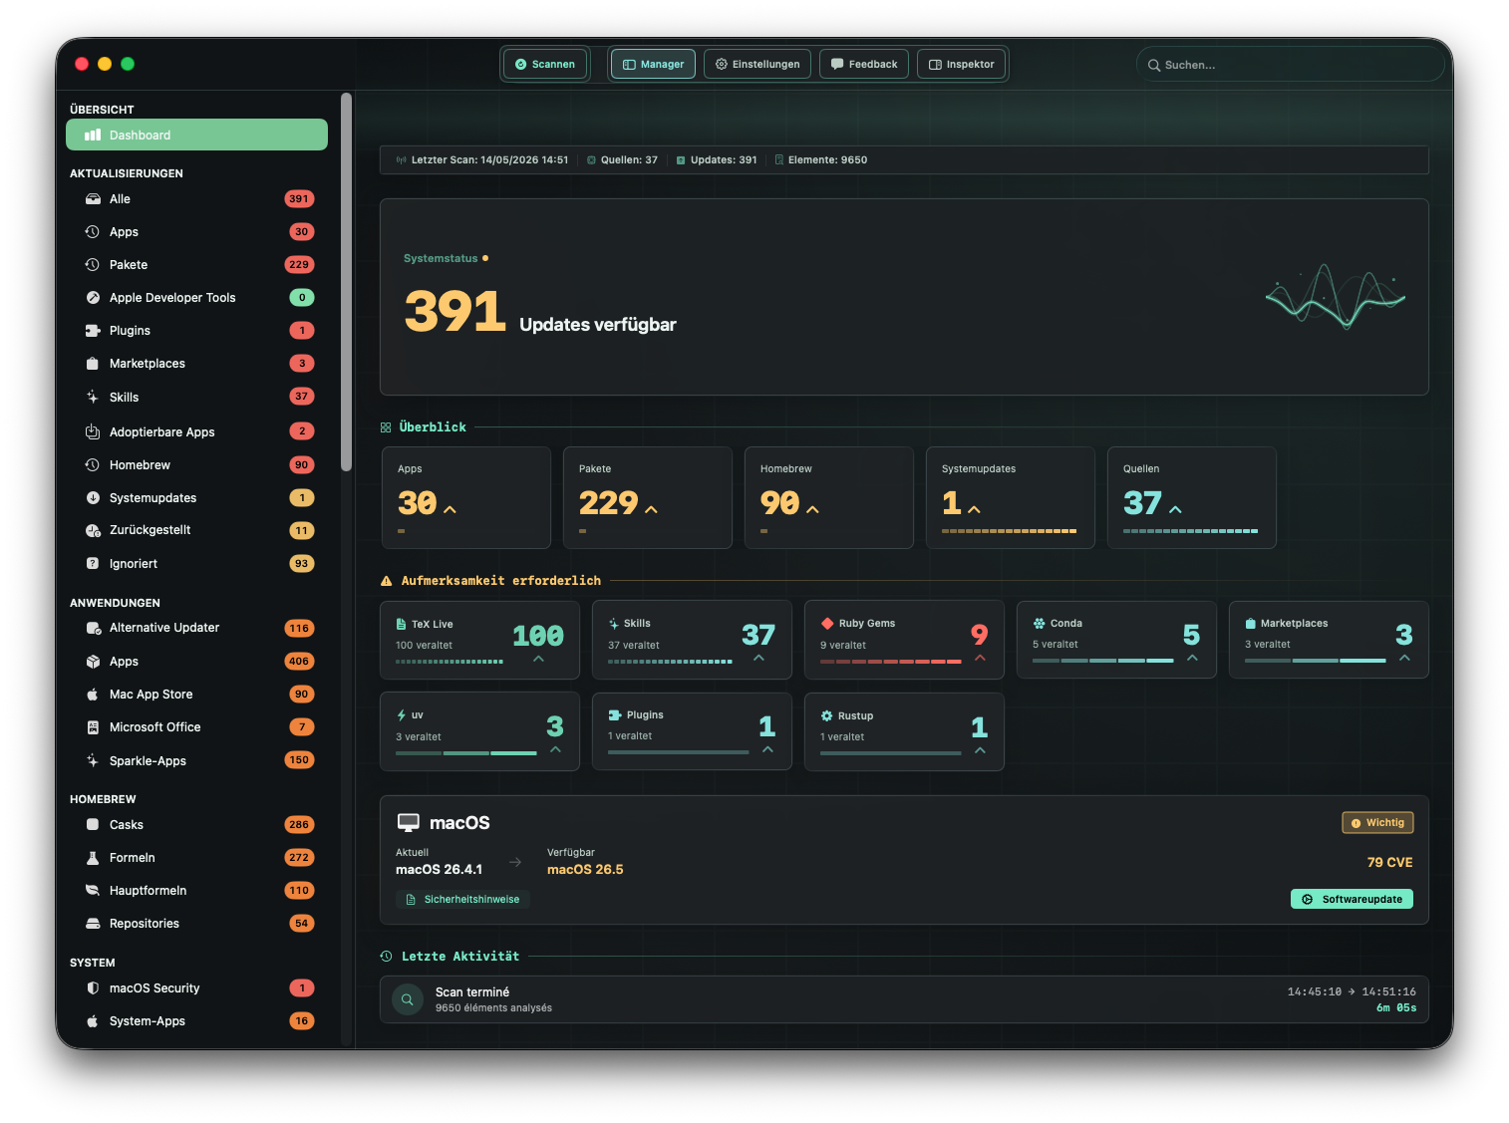
Task: Click the Softwareupdate button
Action: [x=1352, y=900]
